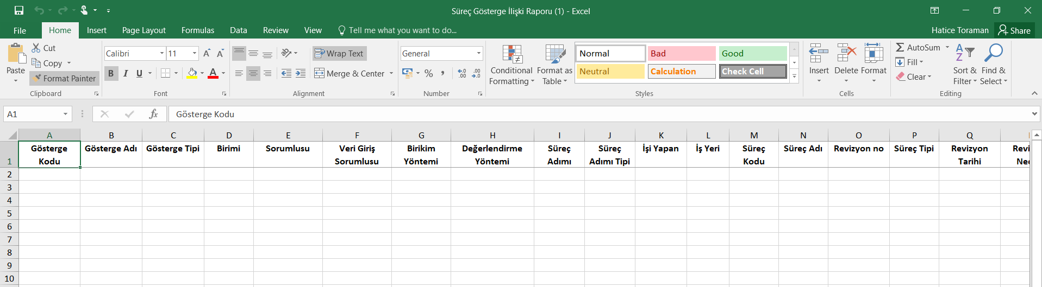
Task: Click the Tell me search field
Action: [x=402, y=30]
